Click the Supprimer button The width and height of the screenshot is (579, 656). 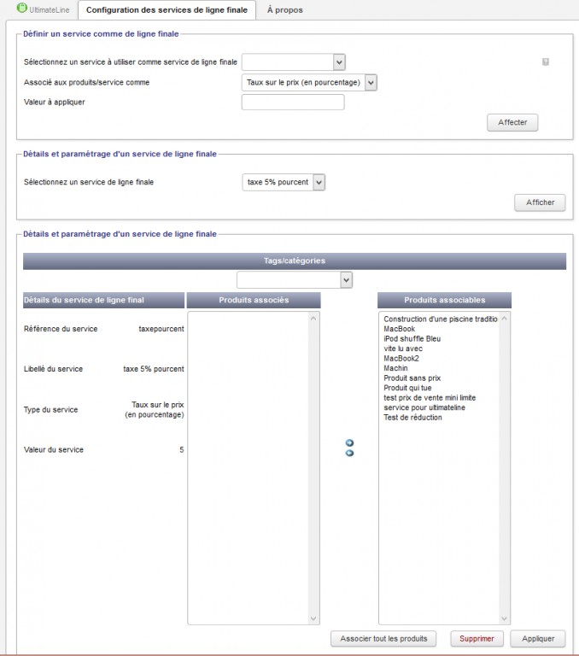pyautogui.click(x=477, y=639)
